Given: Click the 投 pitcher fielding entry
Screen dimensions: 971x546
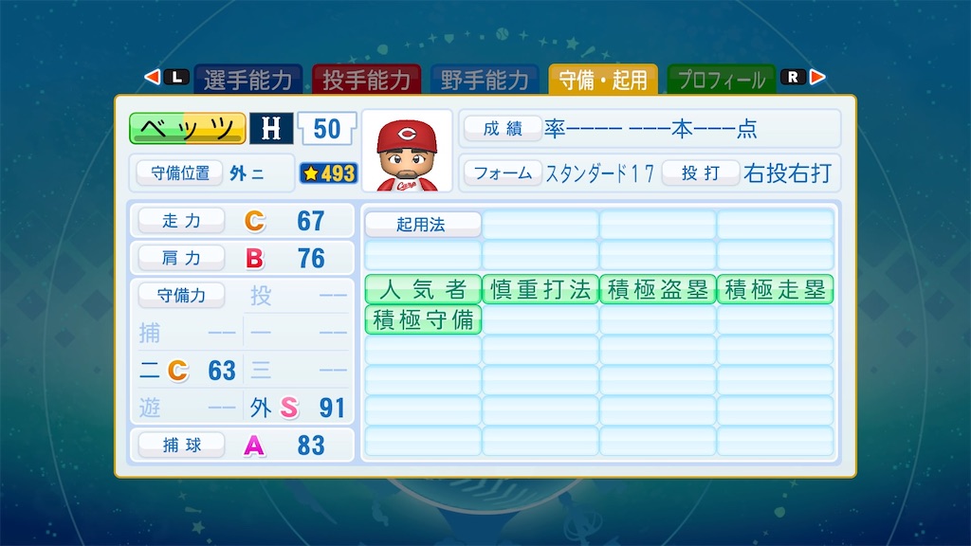Looking at the screenshot, I should pyautogui.click(x=299, y=296).
